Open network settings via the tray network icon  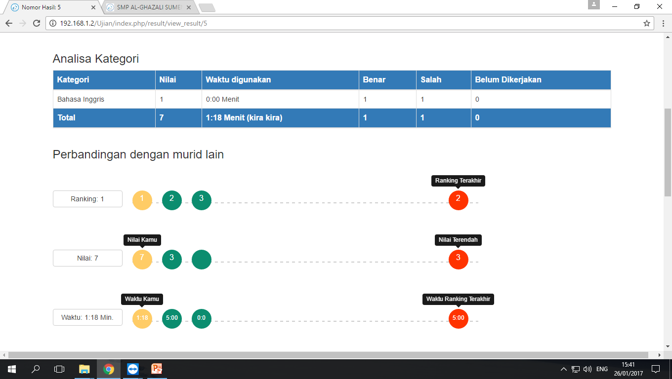click(575, 369)
